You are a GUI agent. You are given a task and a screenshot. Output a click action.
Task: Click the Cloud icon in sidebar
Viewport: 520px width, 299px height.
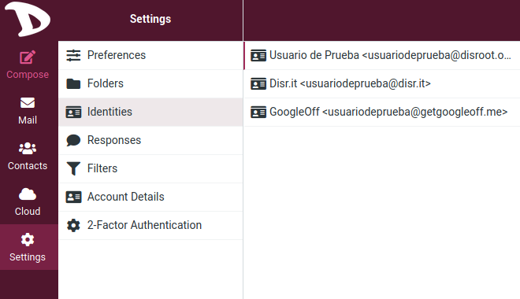[x=28, y=194]
